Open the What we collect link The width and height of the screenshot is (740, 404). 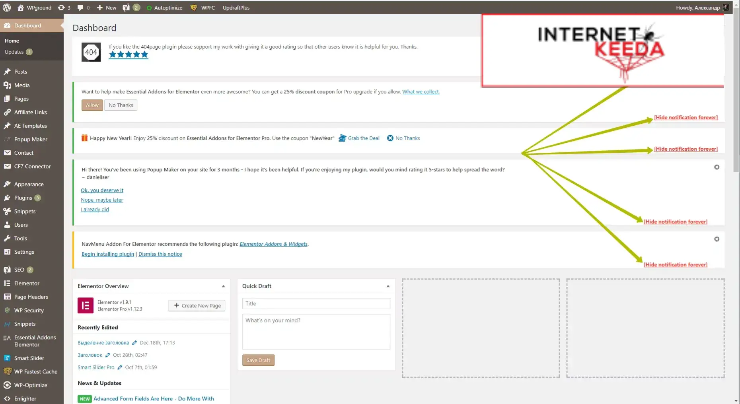421,91
